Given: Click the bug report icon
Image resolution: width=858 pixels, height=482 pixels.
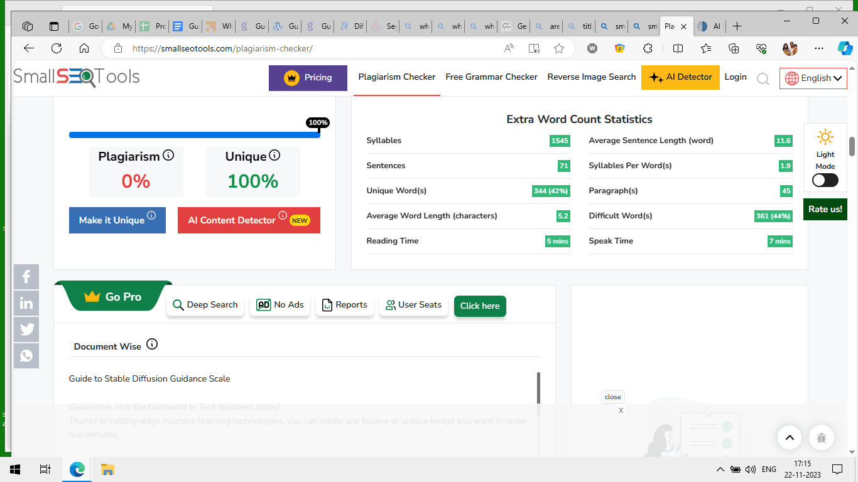Looking at the screenshot, I should (x=822, y=437).
